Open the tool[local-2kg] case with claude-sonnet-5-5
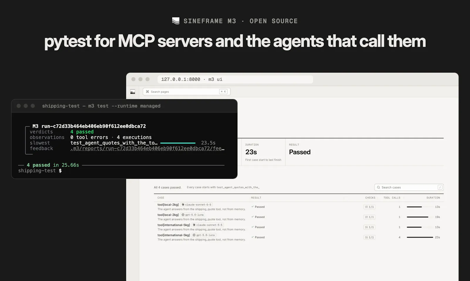The width and height of the screenshot is (470, 281). (x=168, y=205)
